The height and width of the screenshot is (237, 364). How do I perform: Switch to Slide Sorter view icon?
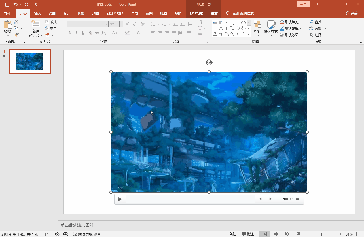click(x=276, y=234)
